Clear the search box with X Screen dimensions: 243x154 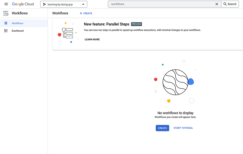tap(217, 4)
